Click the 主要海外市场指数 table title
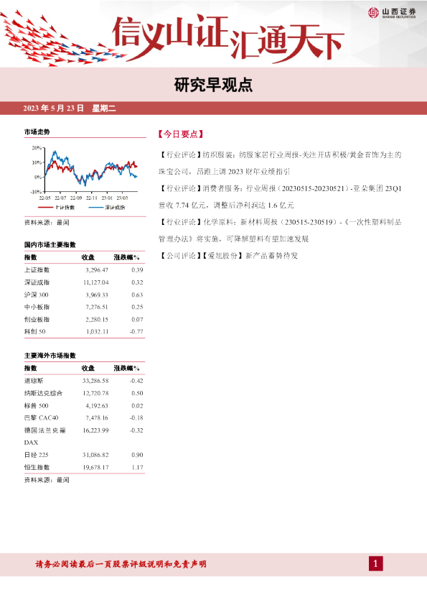This screenshot has height=605, width=427. (x=50, y=356)
